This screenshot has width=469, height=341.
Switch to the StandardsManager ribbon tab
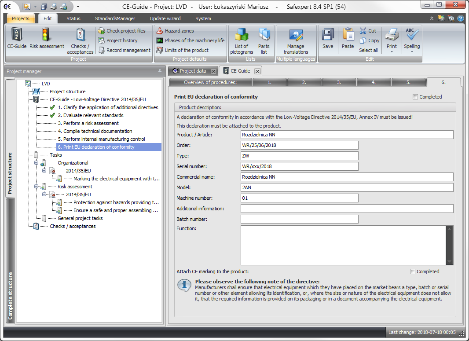tap(115, 18)
